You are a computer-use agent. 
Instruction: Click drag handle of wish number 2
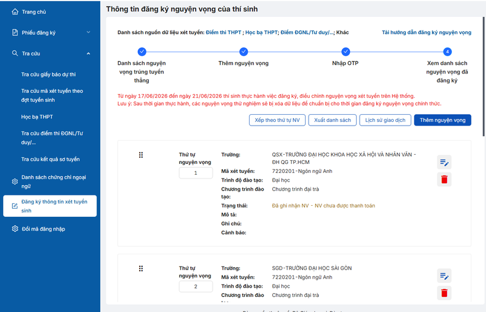[x=141, y=269]
